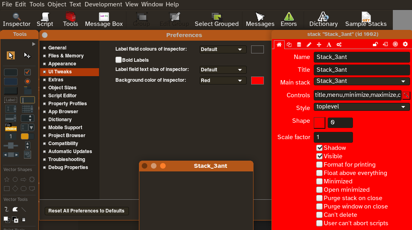
Task: Open the Development menu
Action: 103,4
